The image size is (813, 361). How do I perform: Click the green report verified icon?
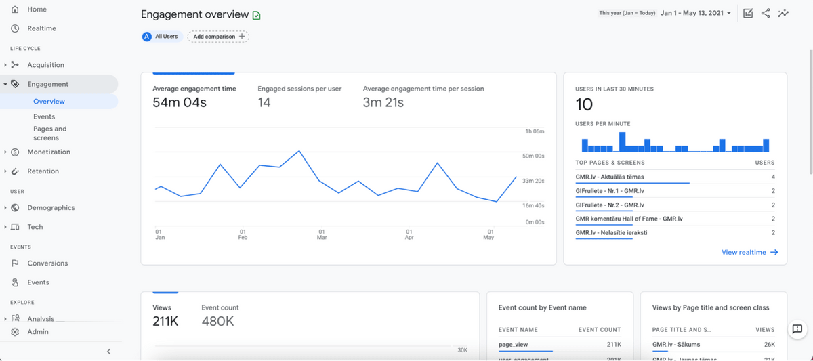tap(257, 15)
